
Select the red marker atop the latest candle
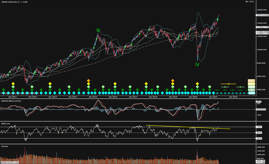[x=218, y=15]
